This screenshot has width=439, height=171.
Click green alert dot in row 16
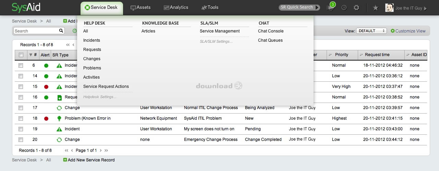coord(46,97)
